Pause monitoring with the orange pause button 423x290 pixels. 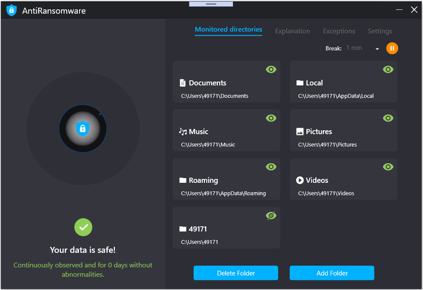tap(392, 49)
